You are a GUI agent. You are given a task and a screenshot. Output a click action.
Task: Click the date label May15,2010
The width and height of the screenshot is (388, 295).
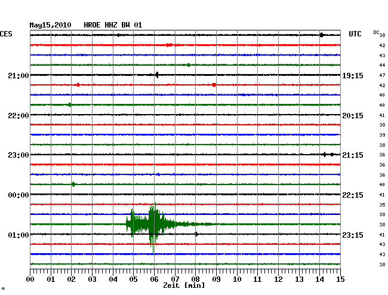(x=51, y=25)
